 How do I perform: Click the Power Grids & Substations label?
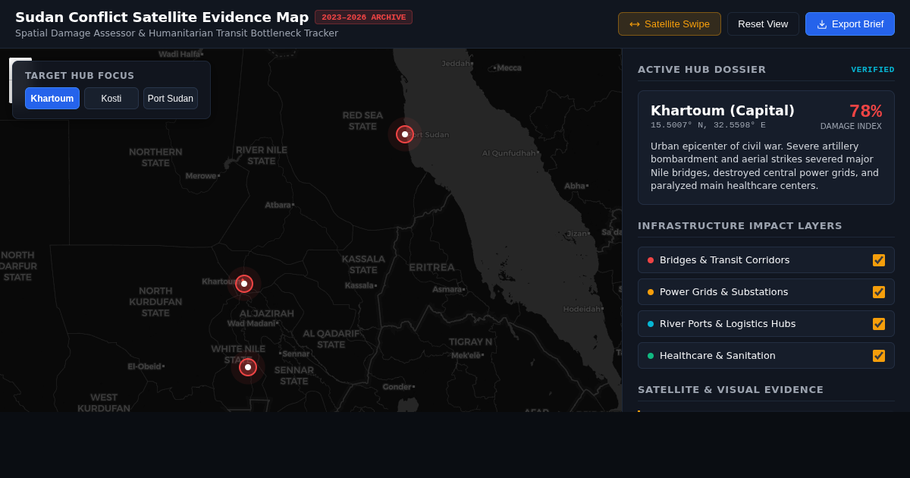(723, 291)
